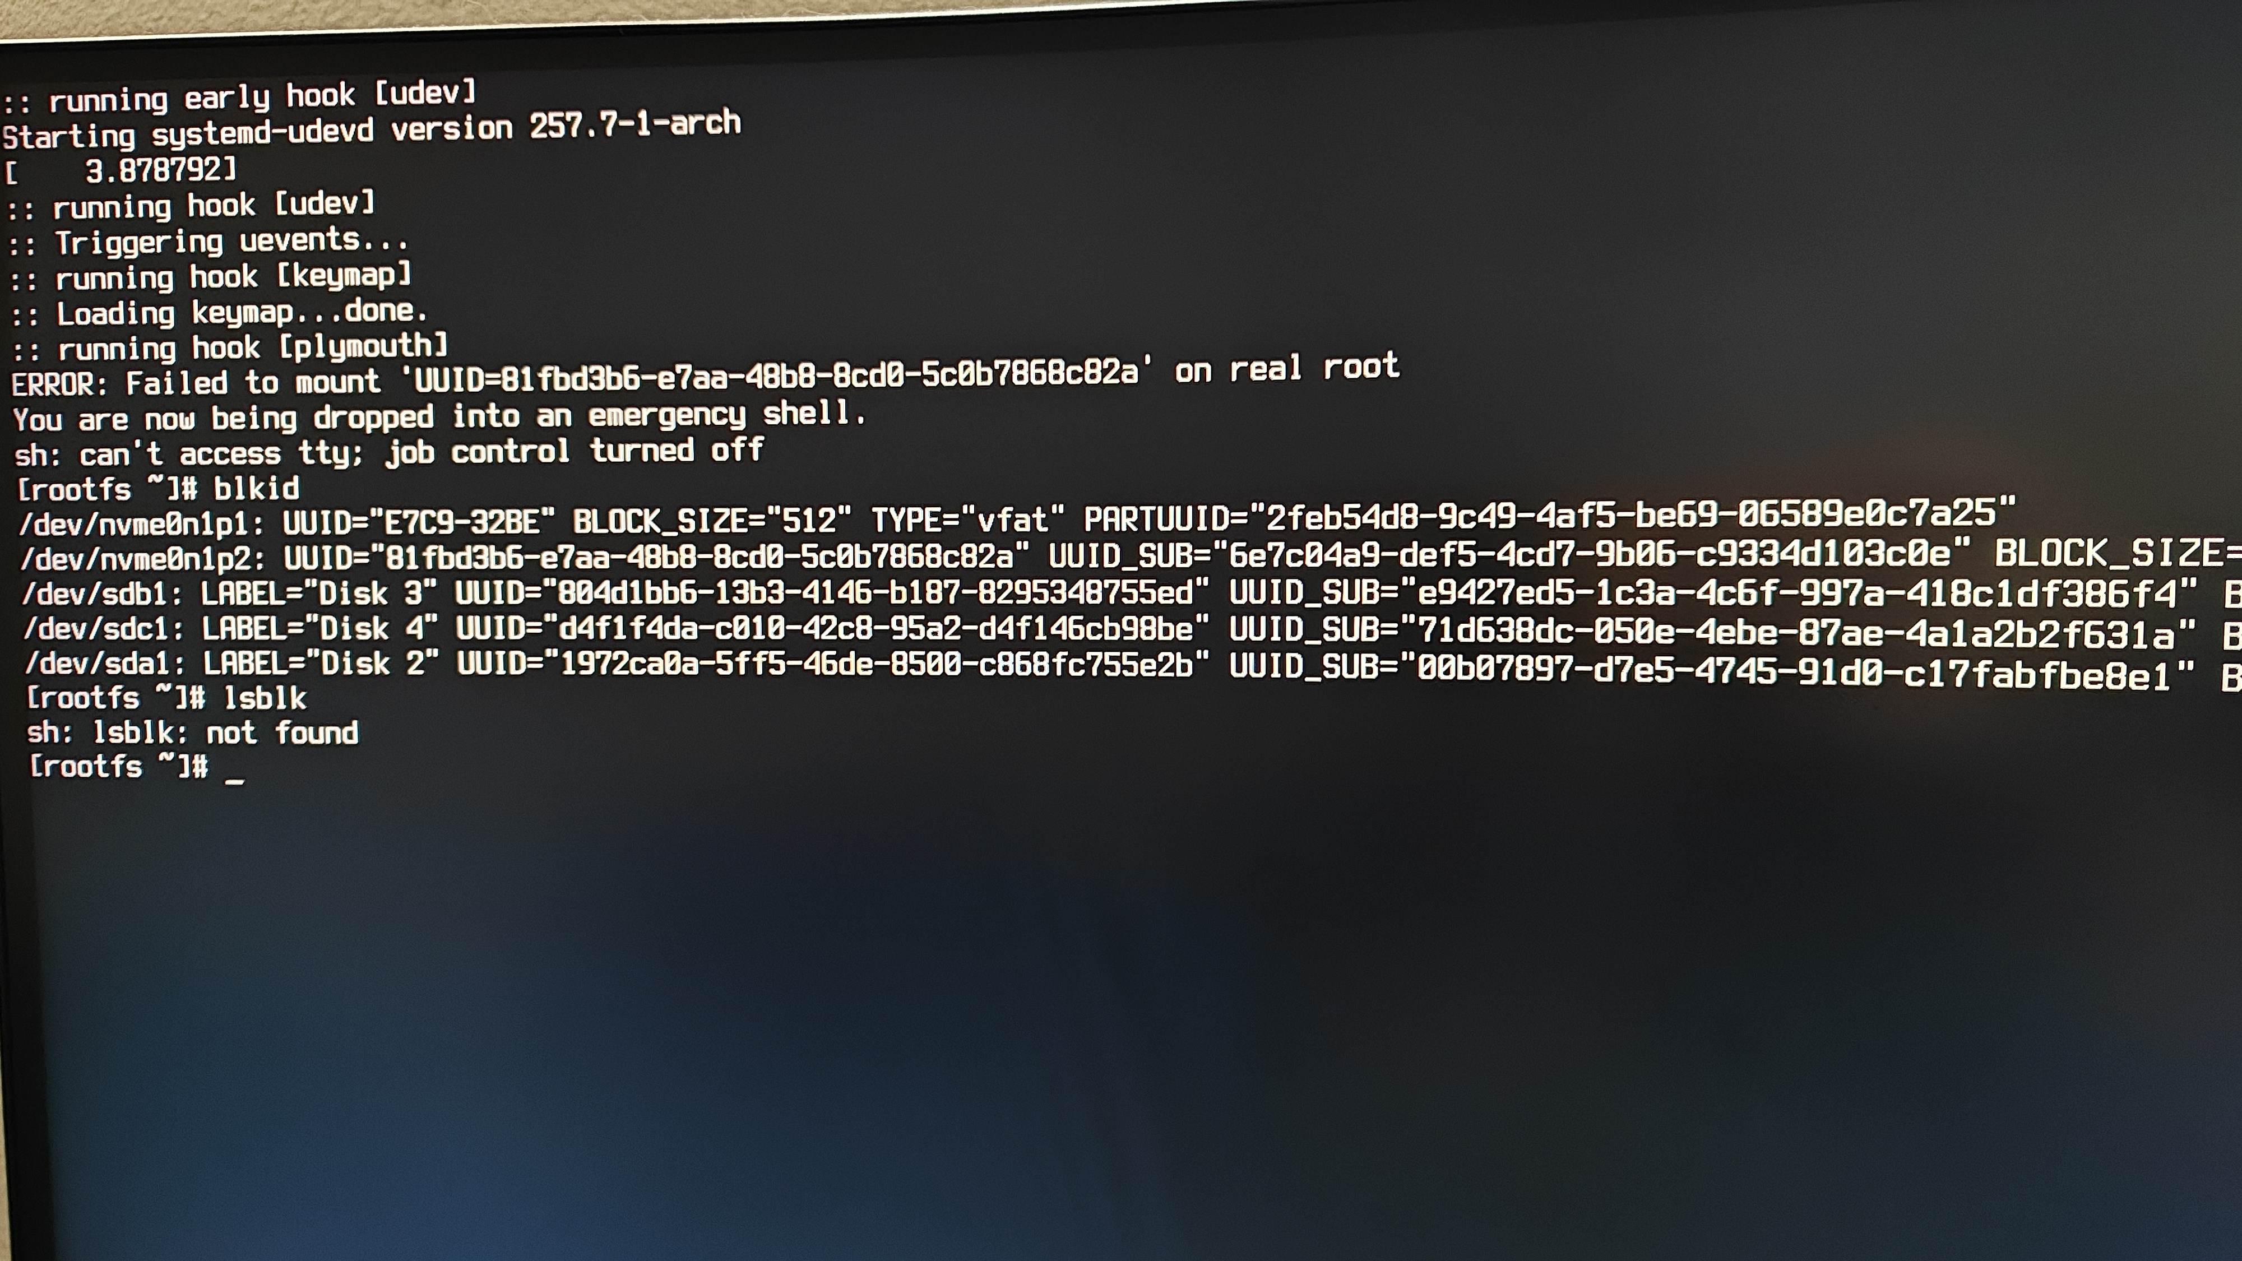Click the "Loading keymap...done." line
The height and width of the screenshot is (1261, 2242).
[x=219, y=312]
